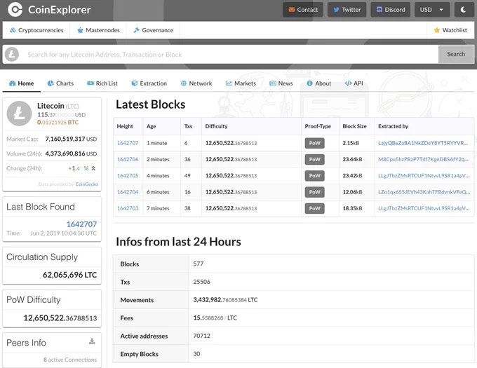Screen dimensions: 477x368
Task: Open the Governance menu
Action: [154, 30]
